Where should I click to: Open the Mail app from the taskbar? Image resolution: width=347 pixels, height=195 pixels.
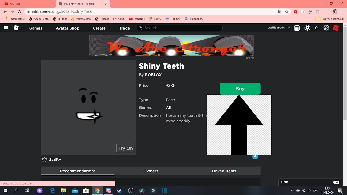click(x=75, y=191)
